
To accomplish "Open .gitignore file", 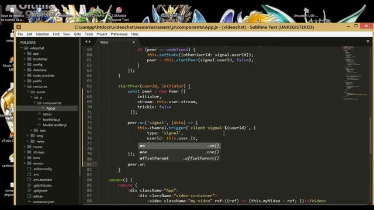I will [x=40, y=191].
